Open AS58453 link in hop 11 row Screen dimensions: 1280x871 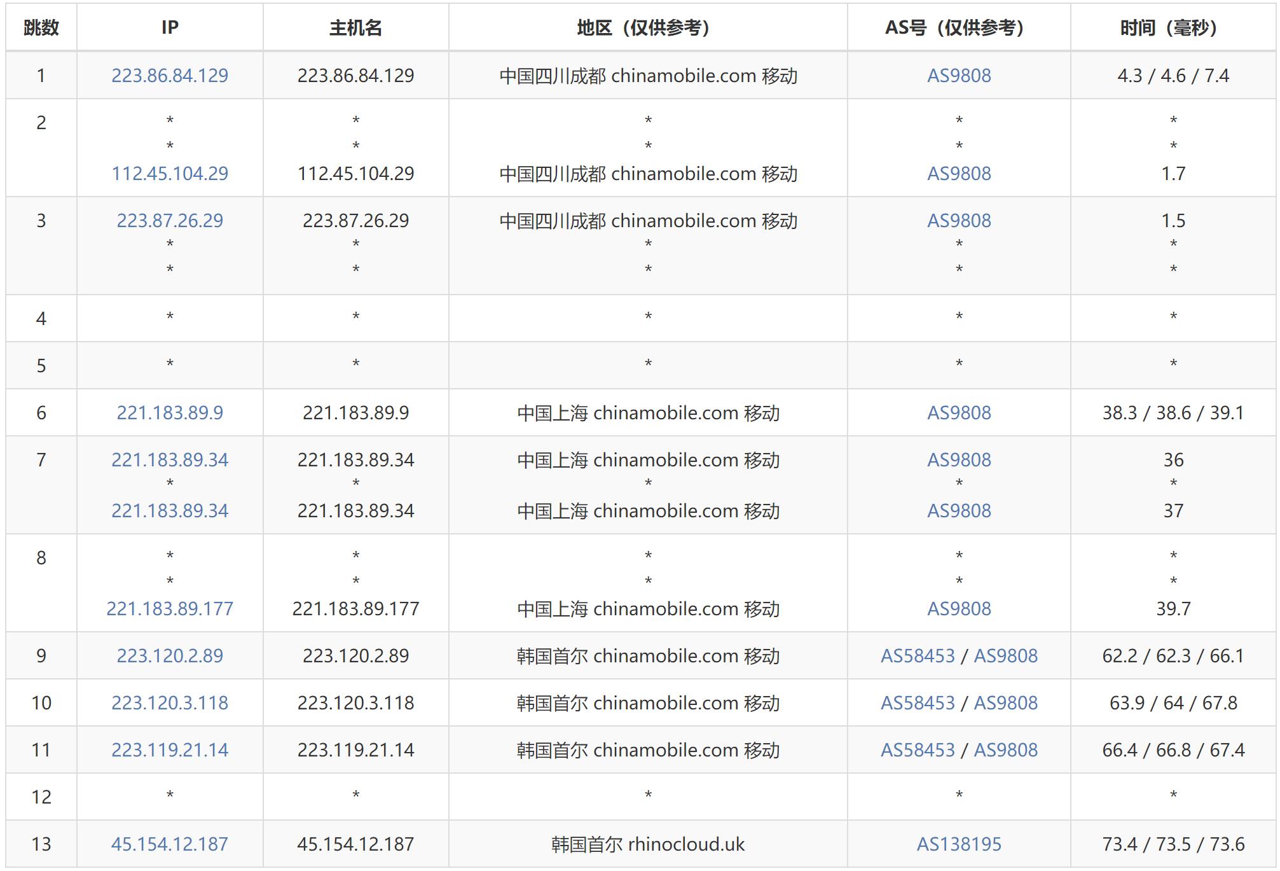(918, 750)
